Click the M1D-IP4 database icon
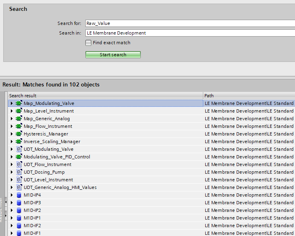Image resolution: width=295 pixels, height=236 pixels. 19,195
